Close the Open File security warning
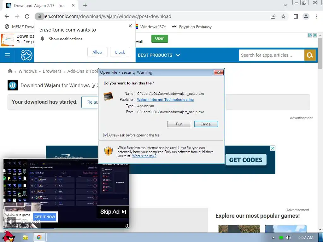 pos(219,72)
